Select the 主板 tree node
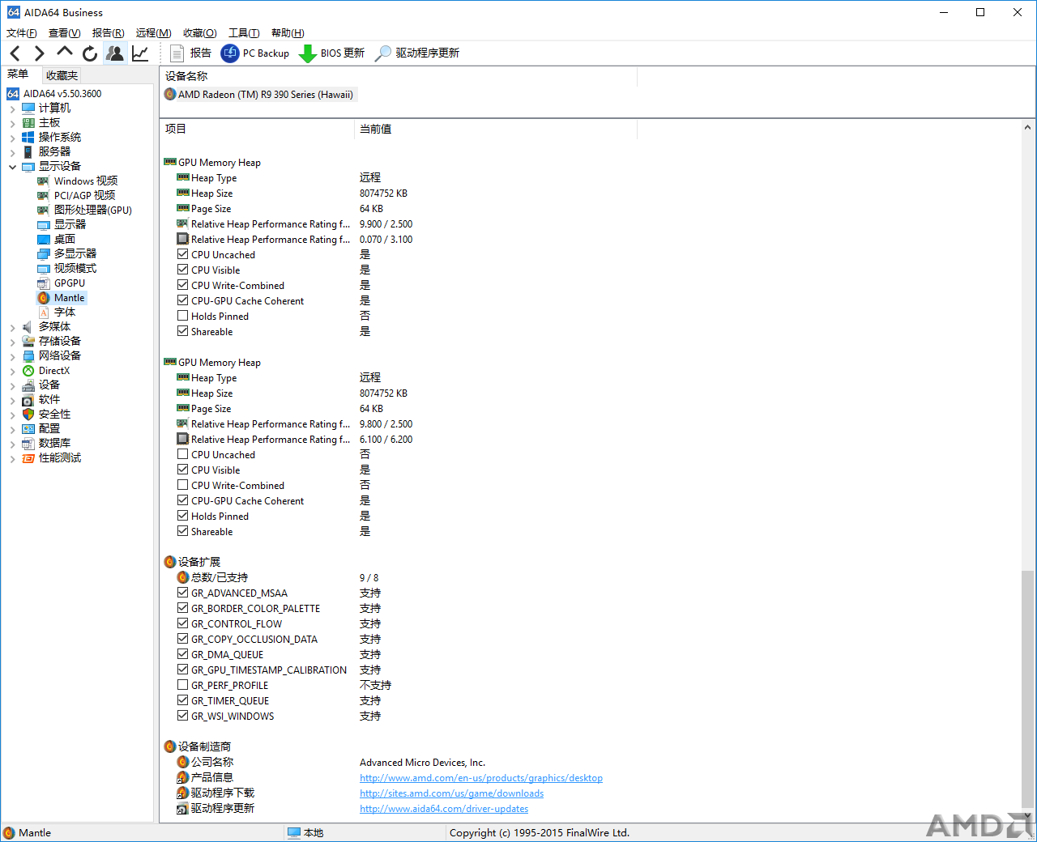The image size is (1037, 842). 49,122
